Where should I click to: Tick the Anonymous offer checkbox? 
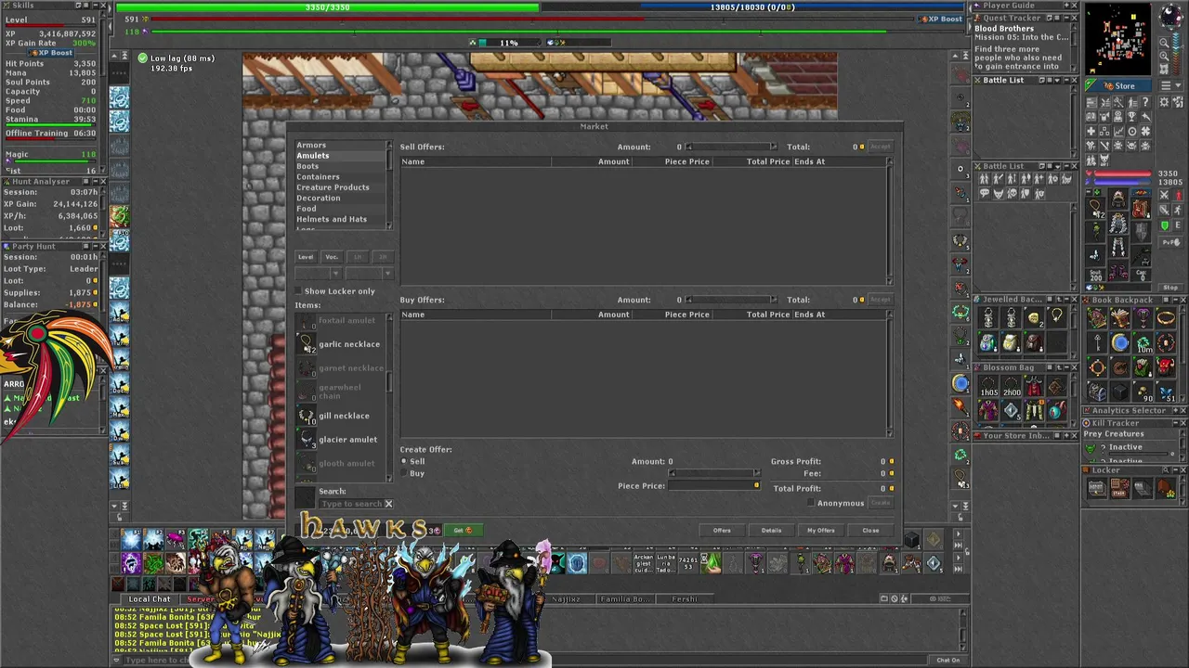811,503
